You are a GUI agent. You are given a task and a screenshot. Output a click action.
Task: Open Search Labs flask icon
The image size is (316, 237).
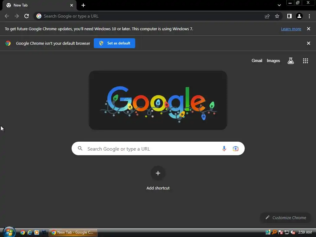pos(291,61)
